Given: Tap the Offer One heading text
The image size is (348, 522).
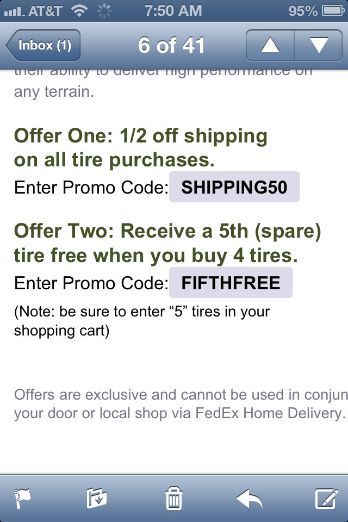Looking at the screenshot, I should [140, 148].
